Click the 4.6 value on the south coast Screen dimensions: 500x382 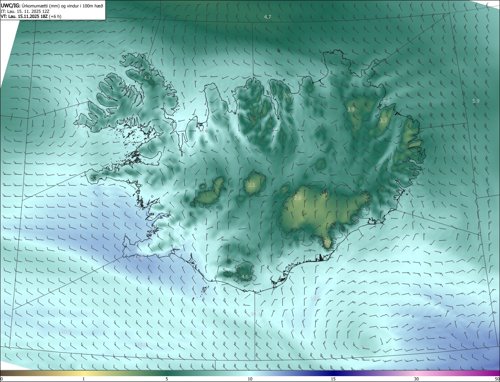[245, 277]
